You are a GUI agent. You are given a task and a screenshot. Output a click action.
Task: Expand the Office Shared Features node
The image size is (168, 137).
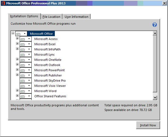(17, 95)
